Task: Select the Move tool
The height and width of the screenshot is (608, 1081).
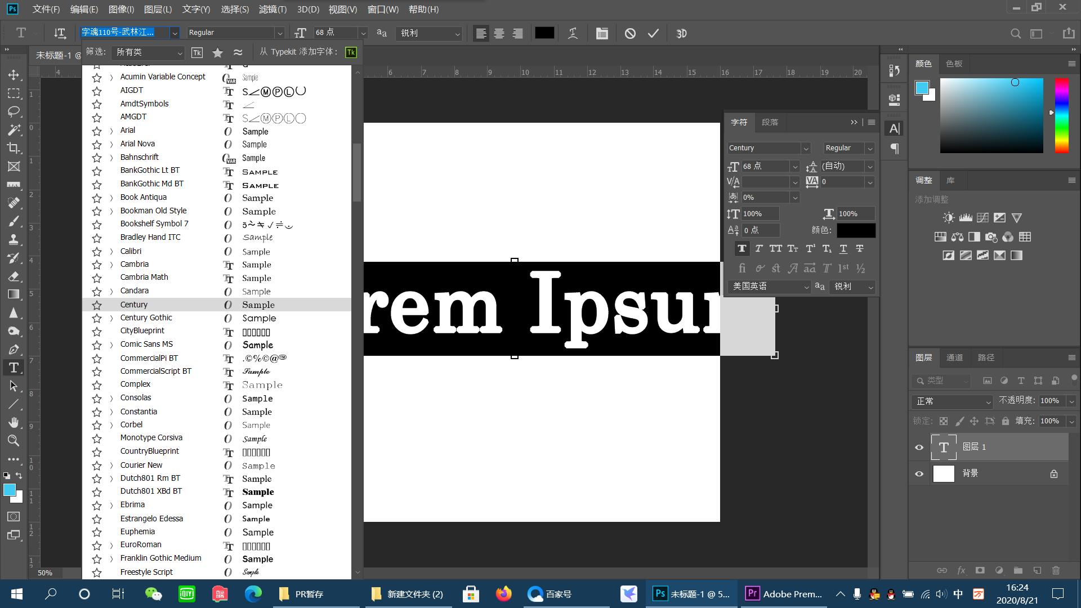Action: pyautogui.click(x=14, y=75)
